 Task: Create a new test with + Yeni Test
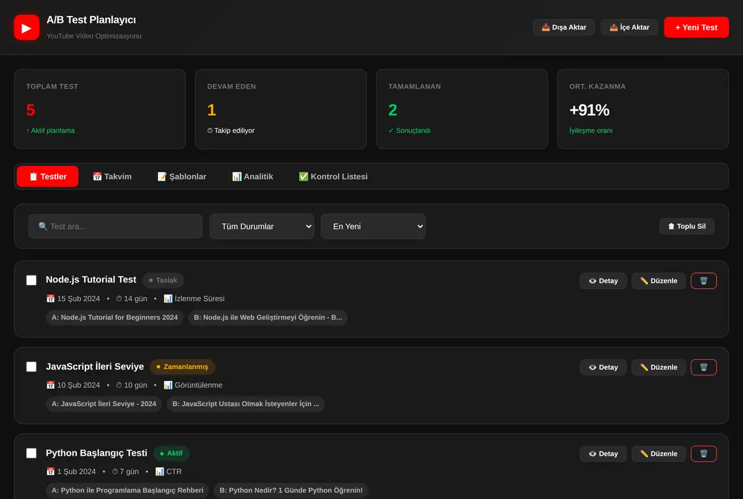697,27
